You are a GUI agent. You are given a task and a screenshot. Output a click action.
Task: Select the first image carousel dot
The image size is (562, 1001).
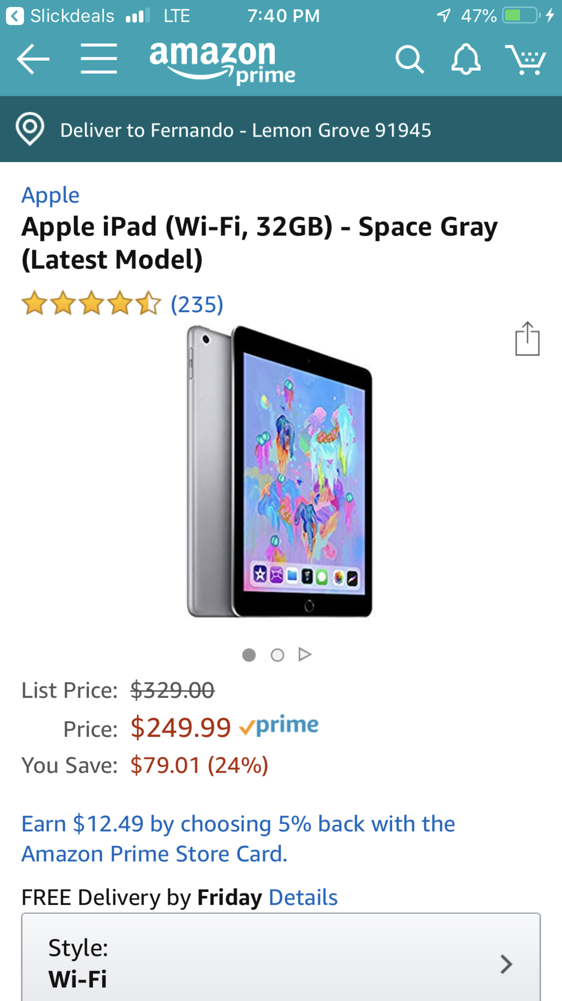click(x=249, y=655)
